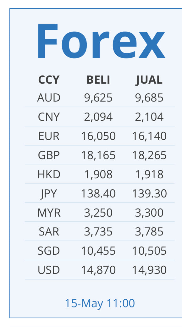
Task: Click the CNY sell rate 2,104
Action: click(149, 117)
